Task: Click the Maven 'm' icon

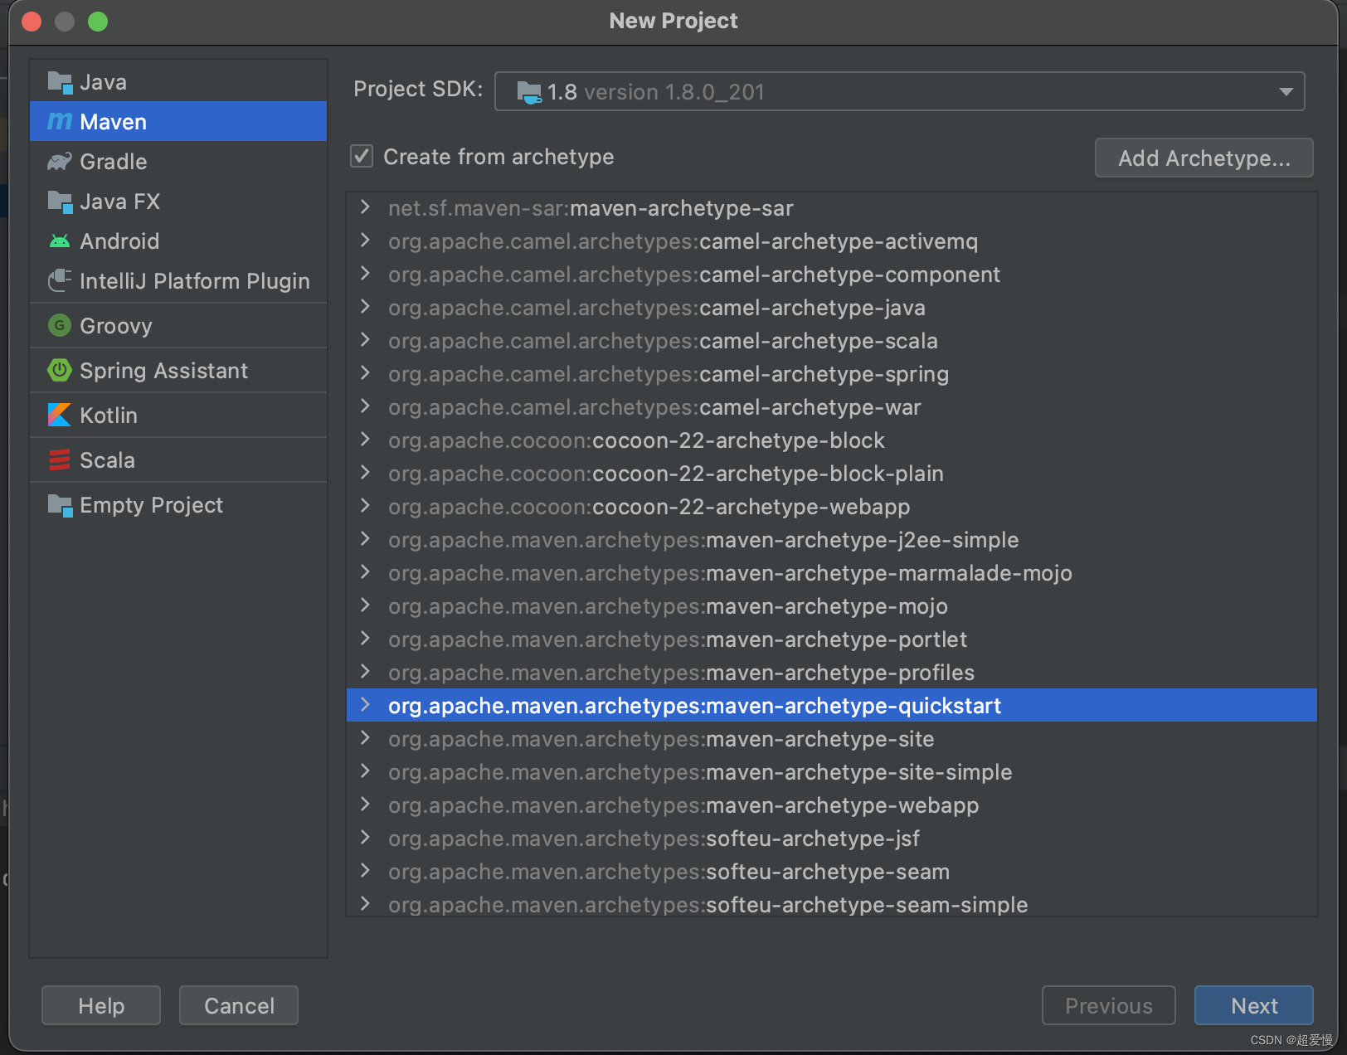Action: pyautogui.click(x=60, y=122)
